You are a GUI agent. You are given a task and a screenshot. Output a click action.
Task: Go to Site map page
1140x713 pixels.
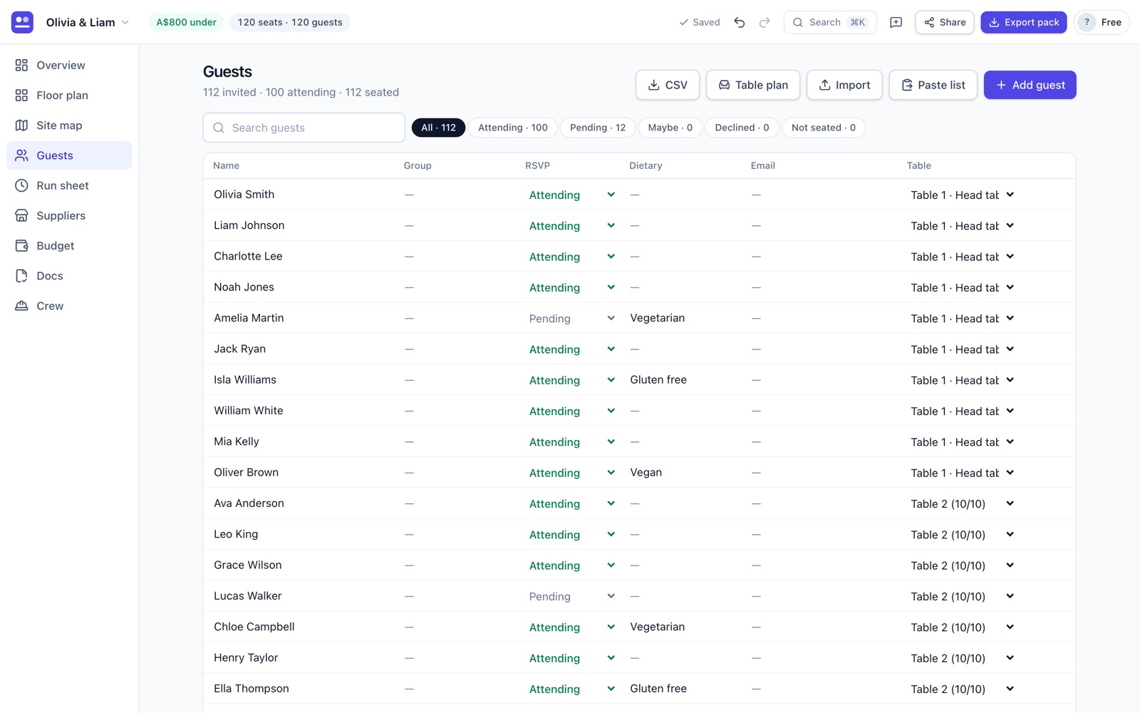tap(69, 125)
